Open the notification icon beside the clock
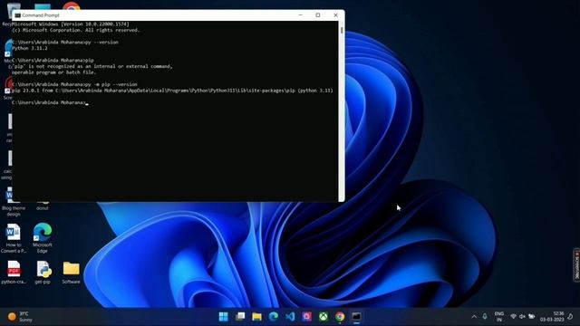Screen dimensions: 580x326 tap(570, 317)
